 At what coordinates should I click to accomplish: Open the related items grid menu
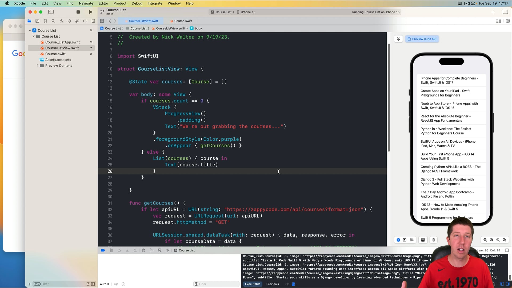tap(102, 21)
